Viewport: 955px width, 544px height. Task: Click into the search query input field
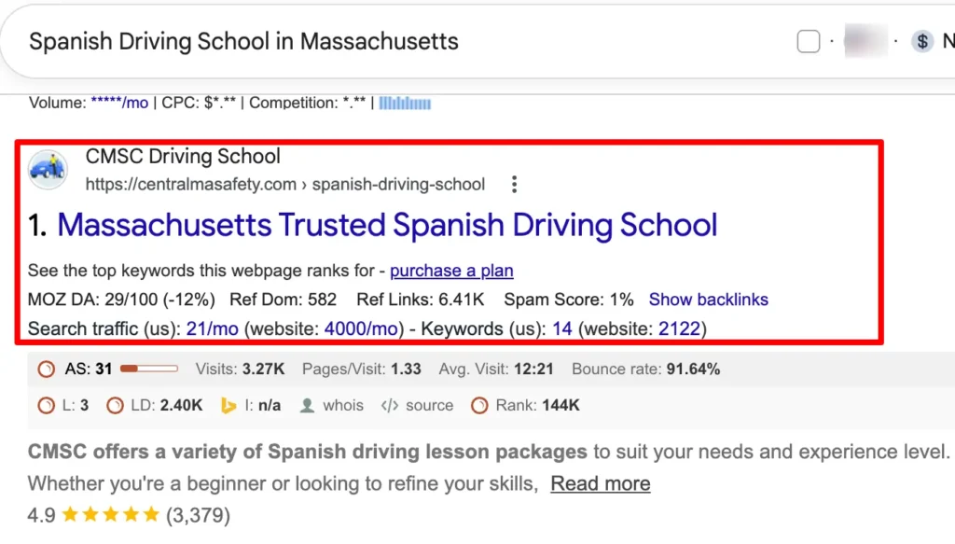click(243, 41)
